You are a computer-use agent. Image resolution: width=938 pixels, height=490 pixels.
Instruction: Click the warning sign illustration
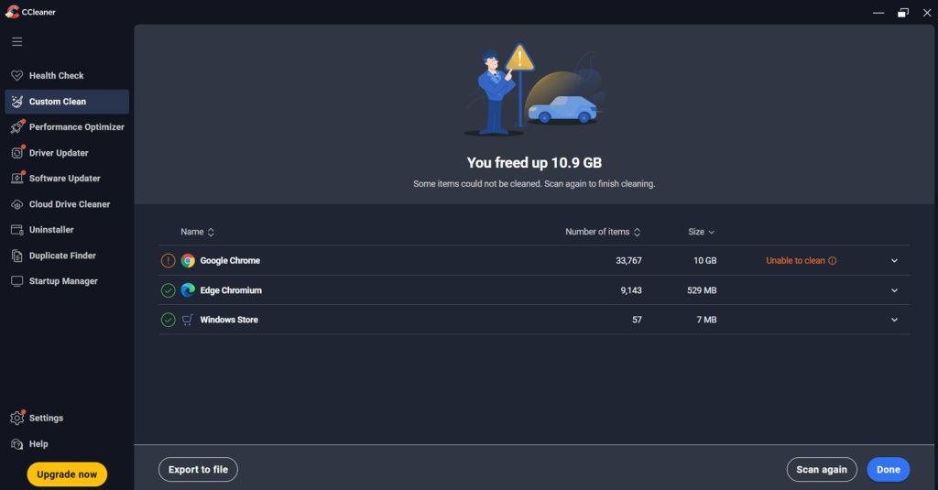[x=520, y=58]
